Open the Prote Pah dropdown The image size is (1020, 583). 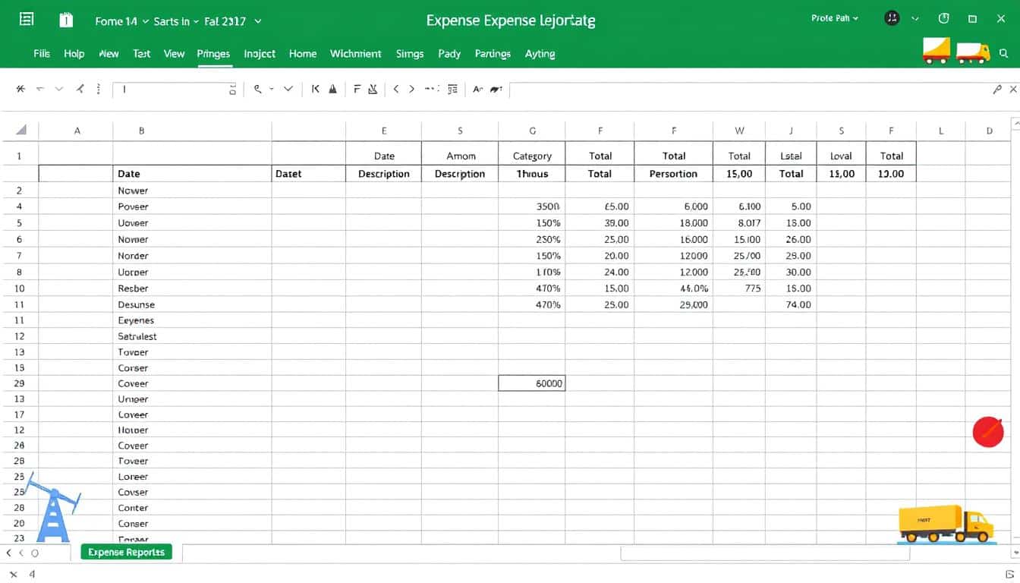point(835,18)
